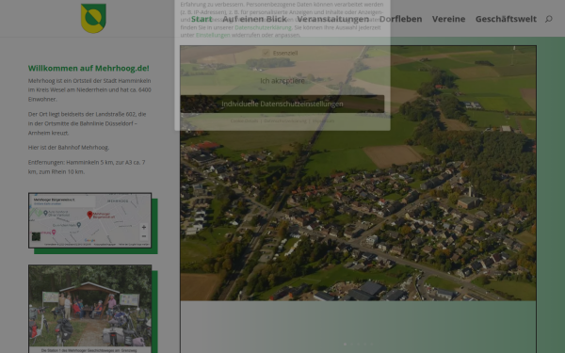Viewport: 565px width, 353px height.
Task: Toggle satellite view thumbnail on the map
Action: [x=36, y=236]
